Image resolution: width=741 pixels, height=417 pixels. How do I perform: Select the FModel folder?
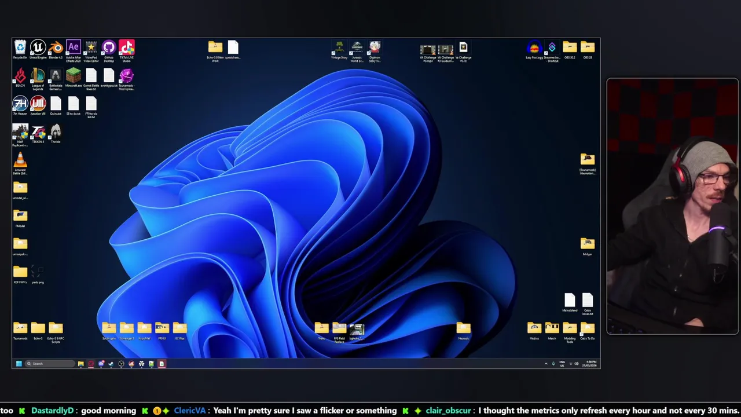(x=20, y=219)
